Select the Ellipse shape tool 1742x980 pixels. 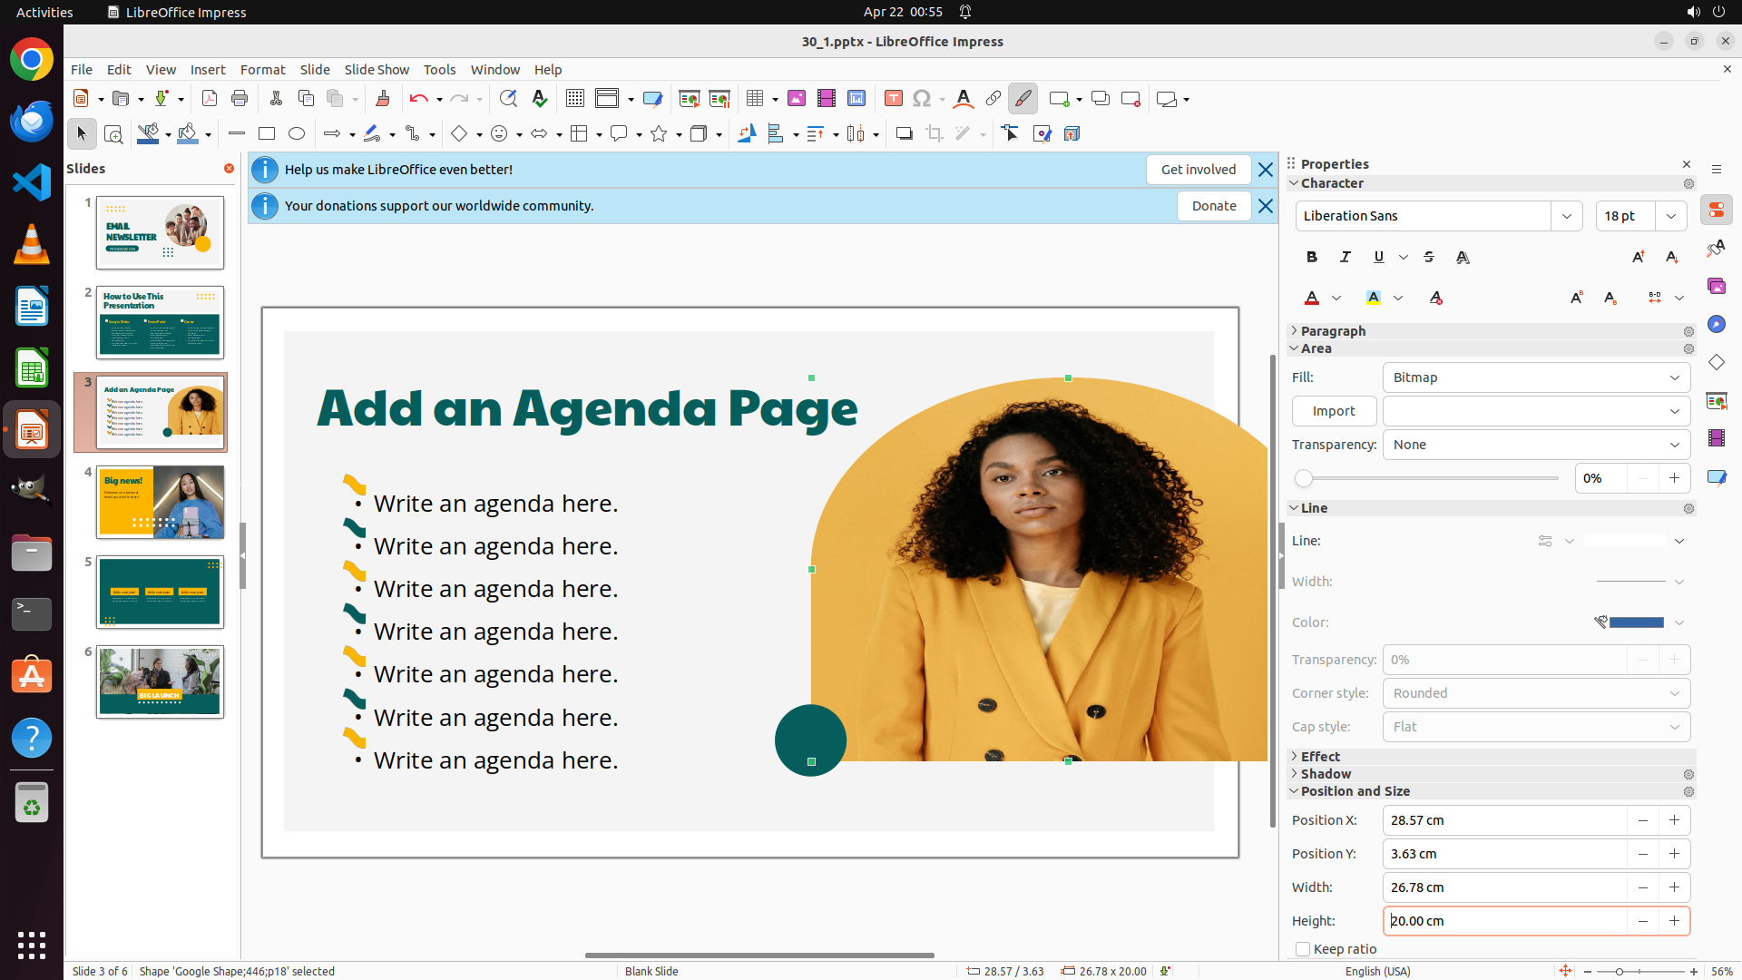(297, 134)
